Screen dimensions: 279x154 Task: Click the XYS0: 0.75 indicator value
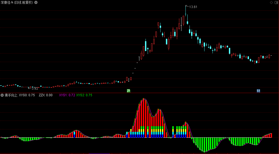point(27,95)
